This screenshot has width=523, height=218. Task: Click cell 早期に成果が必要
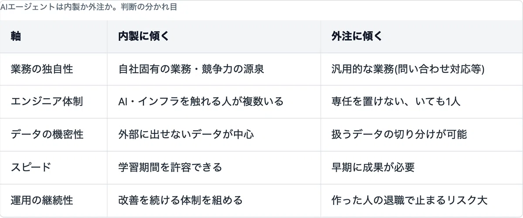click(373, 167)
